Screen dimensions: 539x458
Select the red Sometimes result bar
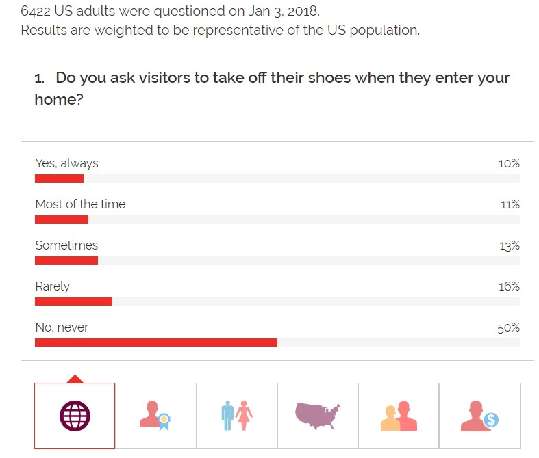(66, 260)
